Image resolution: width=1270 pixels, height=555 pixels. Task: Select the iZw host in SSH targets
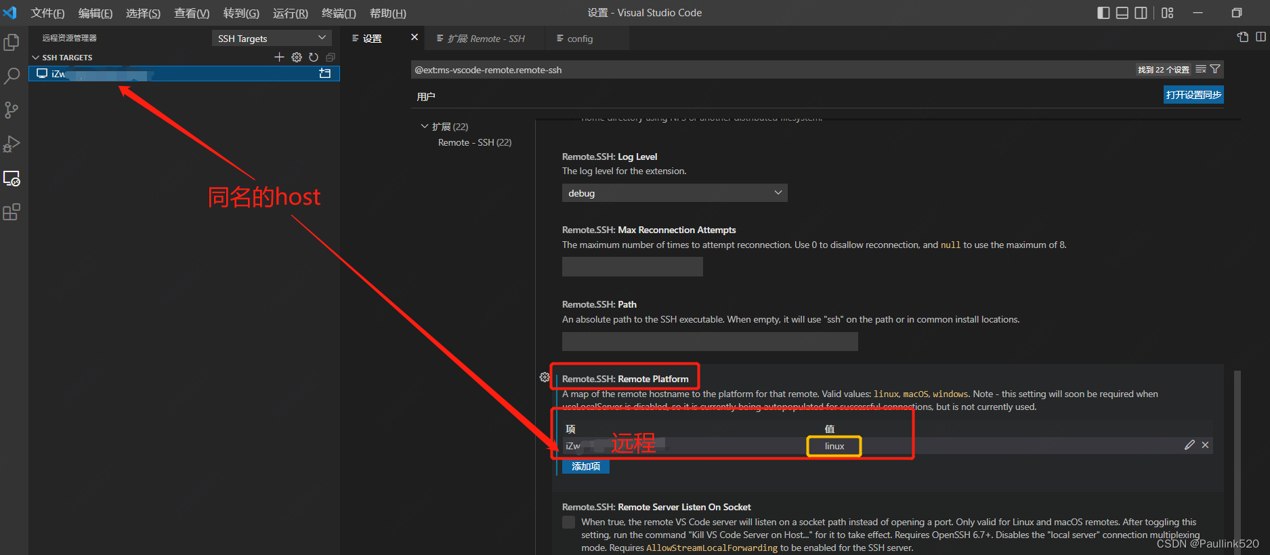tap(184, 73)
